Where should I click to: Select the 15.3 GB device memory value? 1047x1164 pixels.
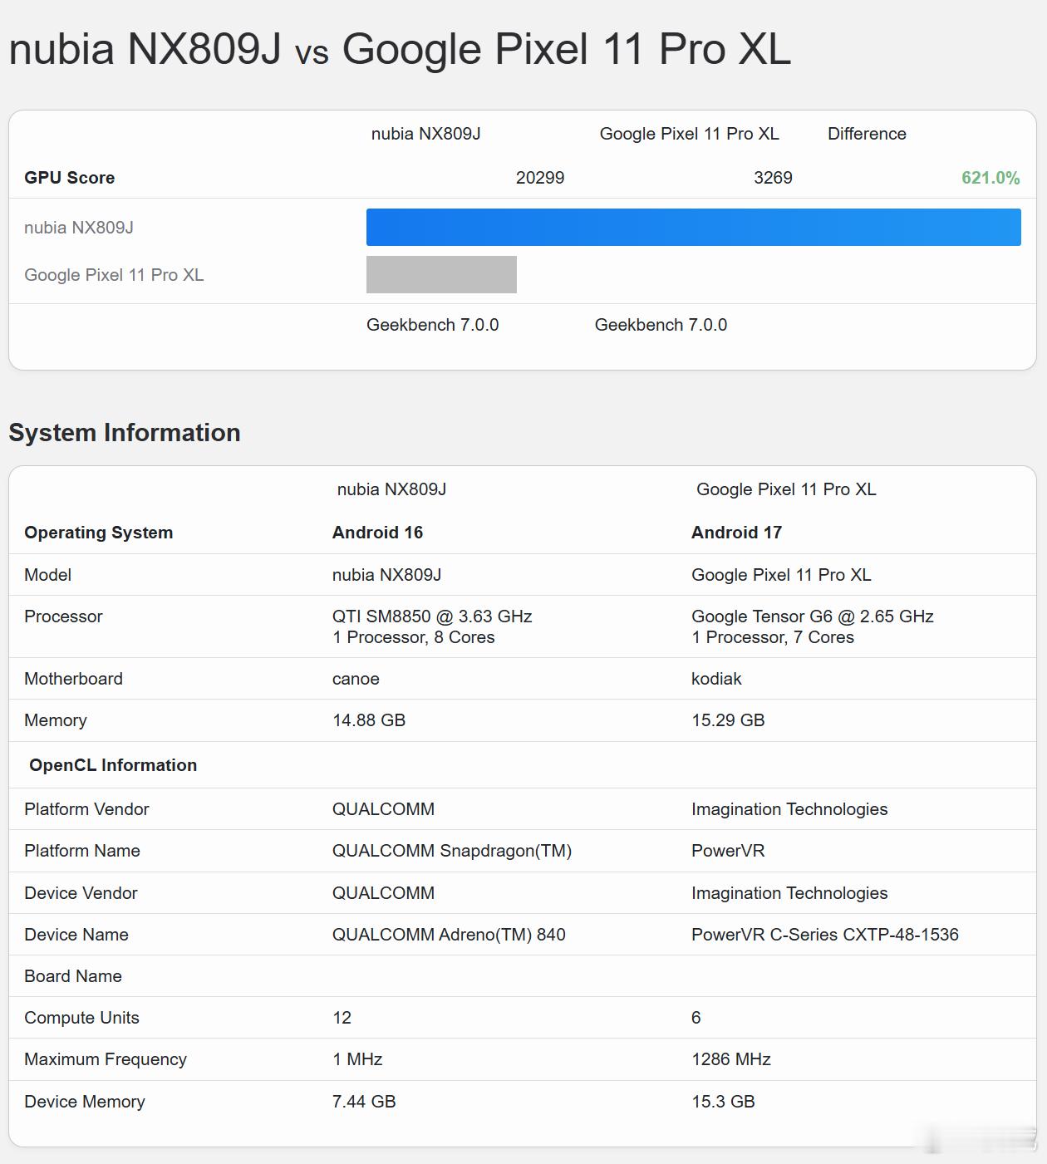point(723,1102)
